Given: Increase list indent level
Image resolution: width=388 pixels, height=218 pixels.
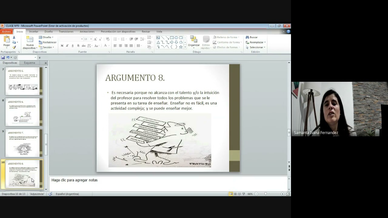Looking at the screenshot, I should click(136, 39).
